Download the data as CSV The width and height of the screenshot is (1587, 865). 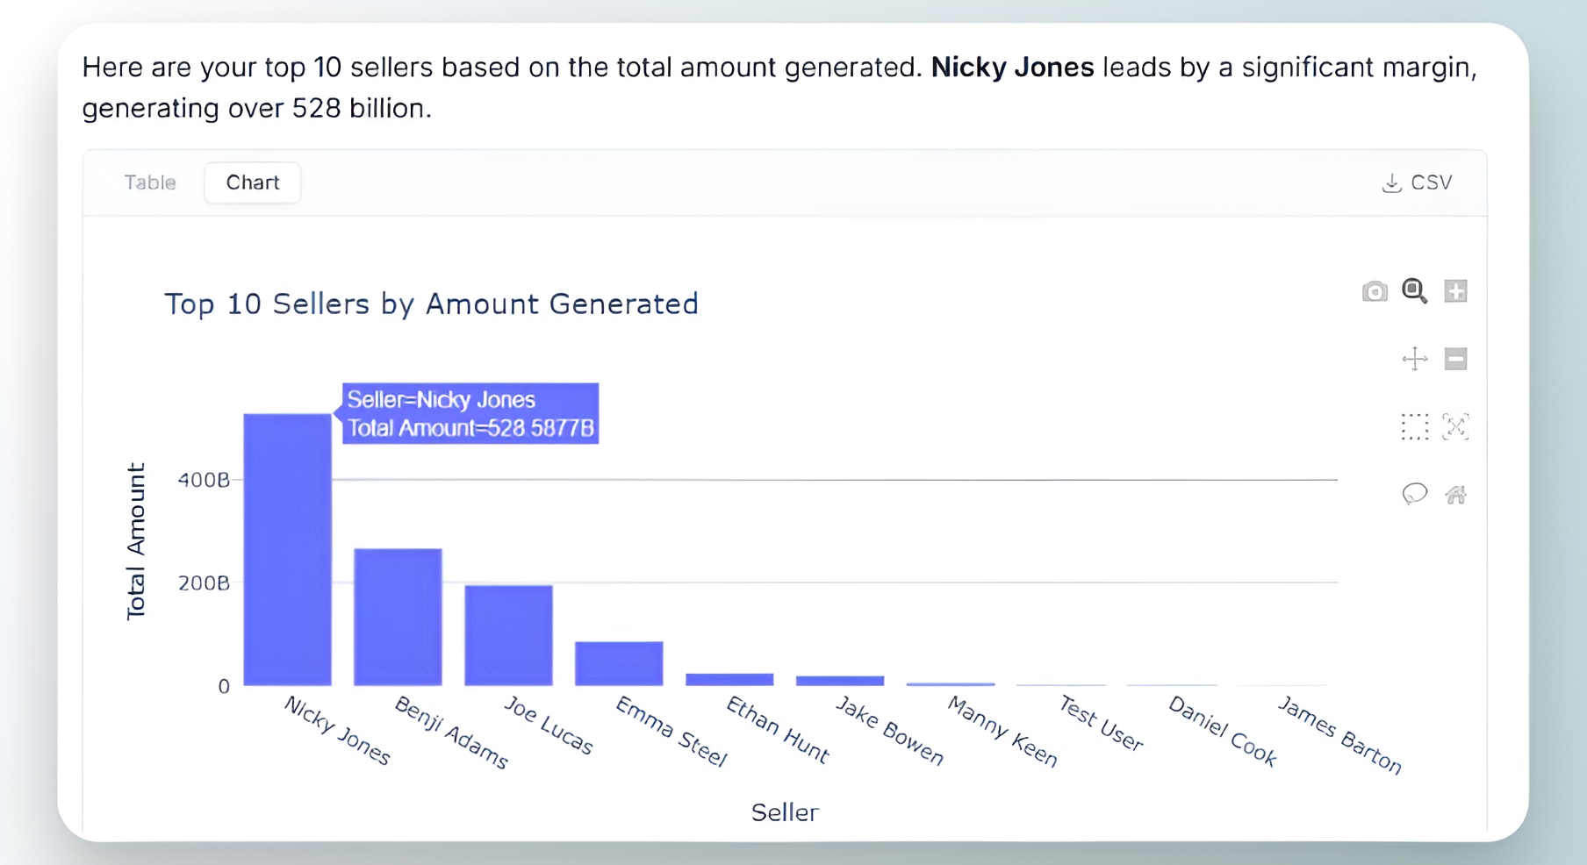coord(1418,182)
